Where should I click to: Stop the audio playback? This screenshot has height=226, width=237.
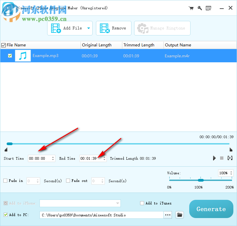click(222, 158)
